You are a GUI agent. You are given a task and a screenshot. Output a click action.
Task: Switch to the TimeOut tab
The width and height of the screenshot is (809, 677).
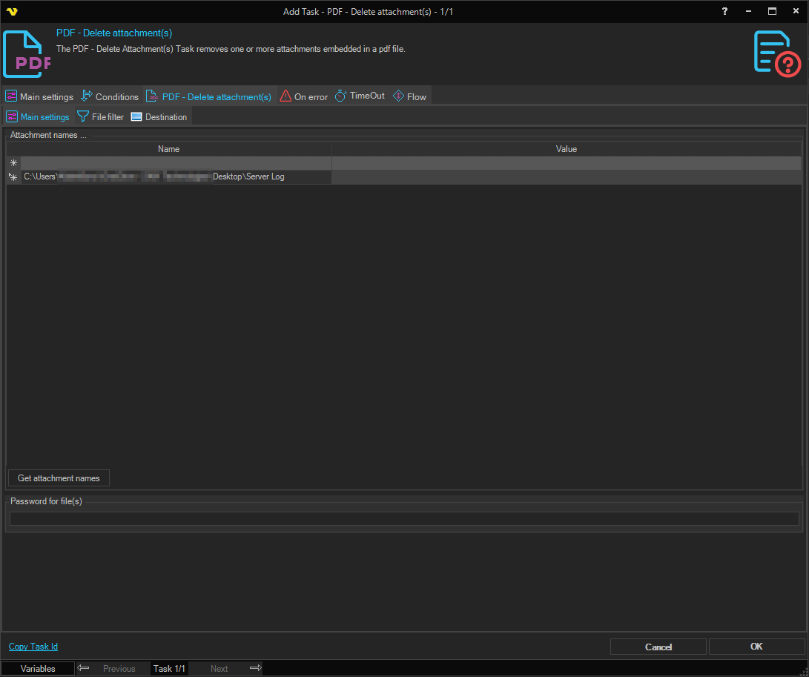coord(360,96)
